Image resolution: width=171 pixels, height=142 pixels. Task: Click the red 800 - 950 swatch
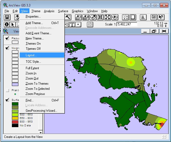coord(15,122)
